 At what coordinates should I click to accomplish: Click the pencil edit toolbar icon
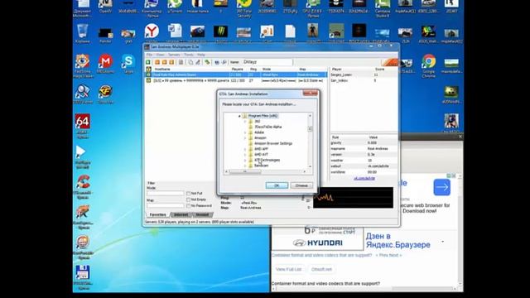pyautogui.click(x=198, y=62)
